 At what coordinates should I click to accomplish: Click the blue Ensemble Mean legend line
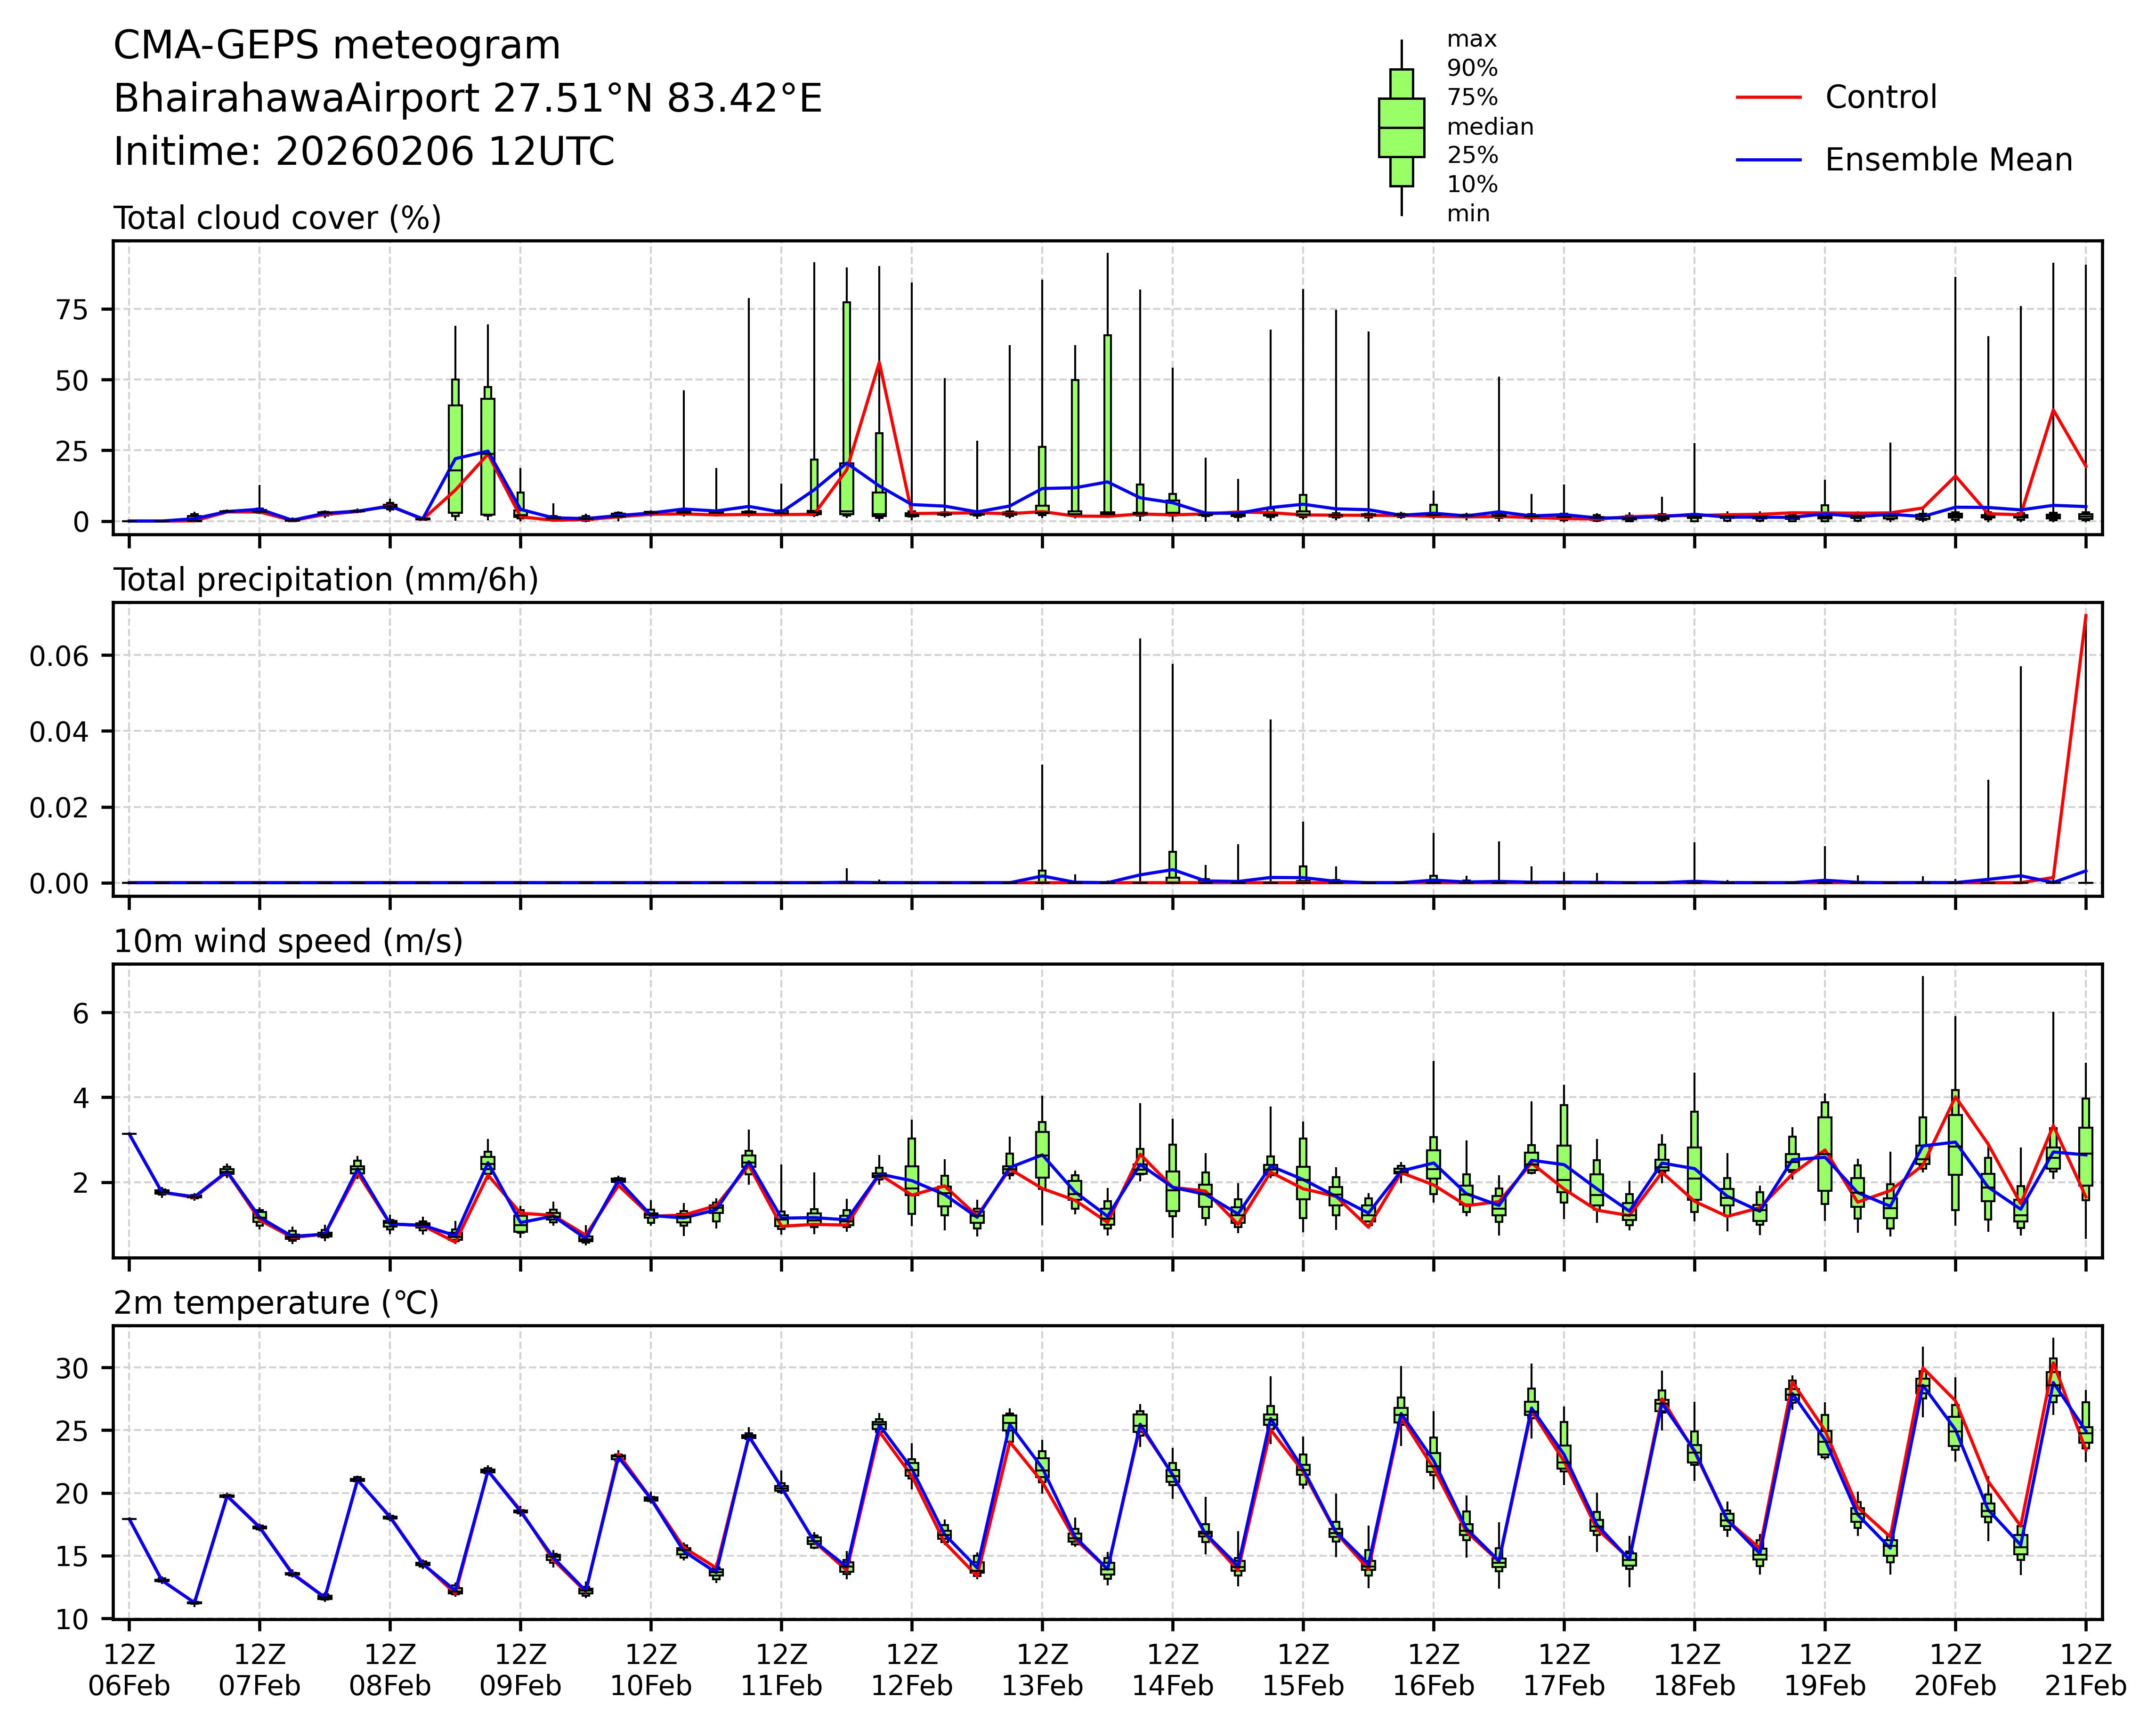pos(1768,160)
